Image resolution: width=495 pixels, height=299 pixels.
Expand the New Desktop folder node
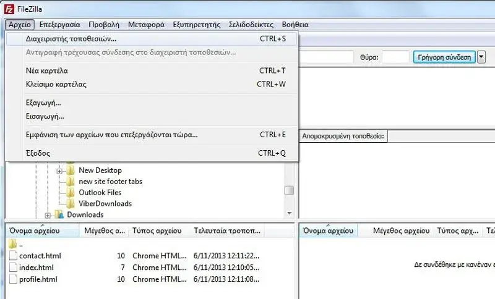click(x=59, y=171)
